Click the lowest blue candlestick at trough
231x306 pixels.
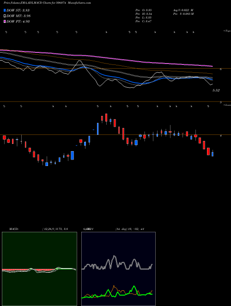[47, 164]
